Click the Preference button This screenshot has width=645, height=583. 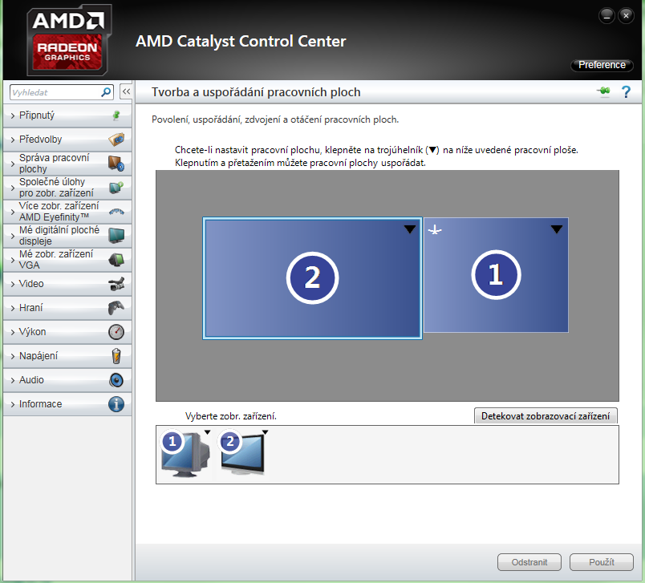pos(602,65)
